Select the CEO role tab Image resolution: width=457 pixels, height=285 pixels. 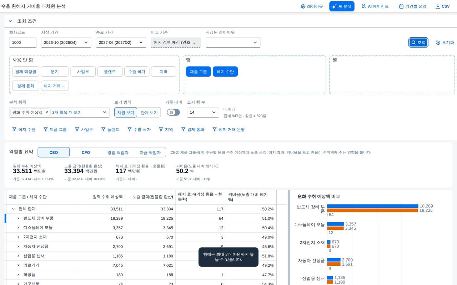point(54,152)
